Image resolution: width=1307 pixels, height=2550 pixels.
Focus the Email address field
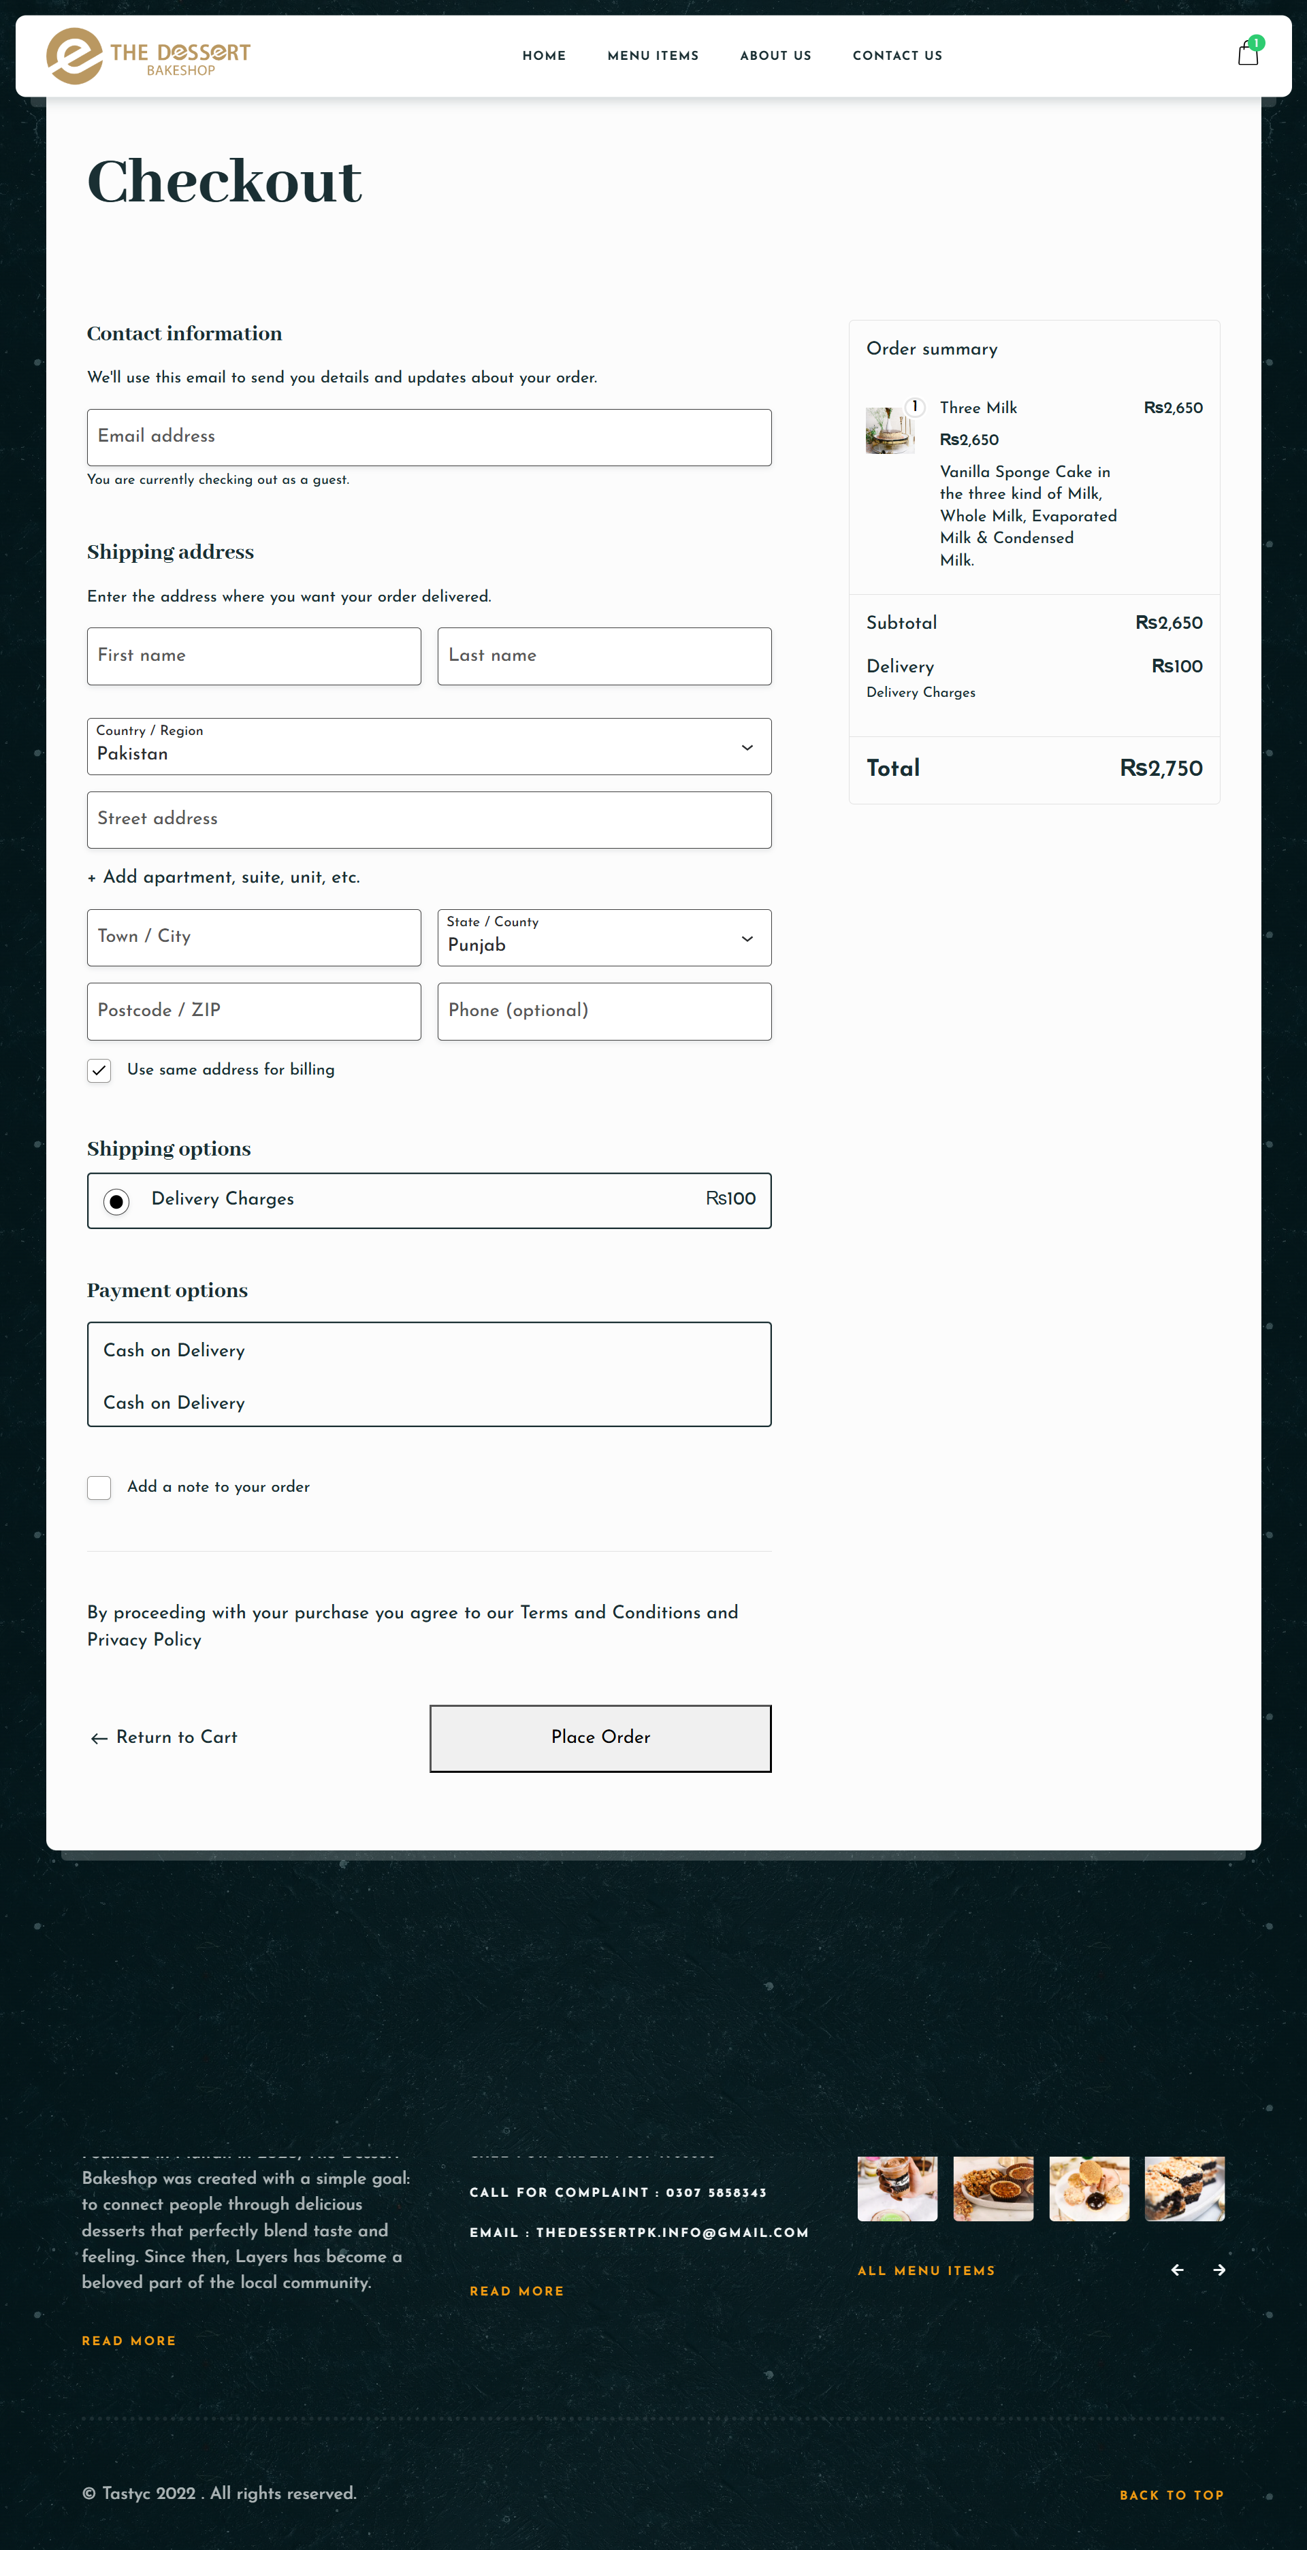click(x=429, y=436)
